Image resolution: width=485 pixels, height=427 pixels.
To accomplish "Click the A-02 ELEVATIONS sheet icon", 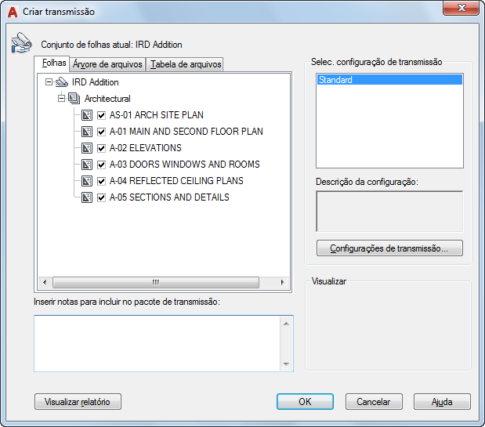I will 87,148.
